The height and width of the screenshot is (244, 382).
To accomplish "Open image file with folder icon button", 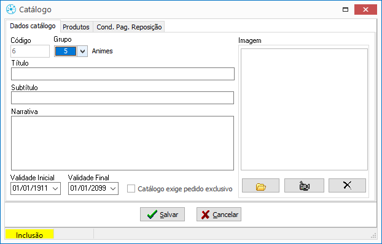I will (260, 186).
